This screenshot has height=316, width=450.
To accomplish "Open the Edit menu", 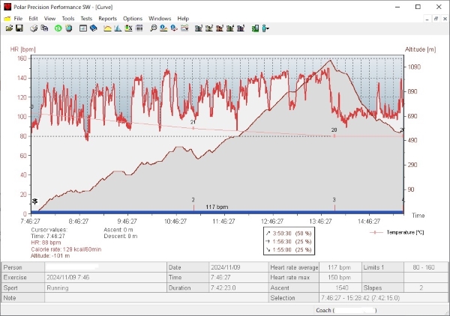I will (x=33, y=18).
